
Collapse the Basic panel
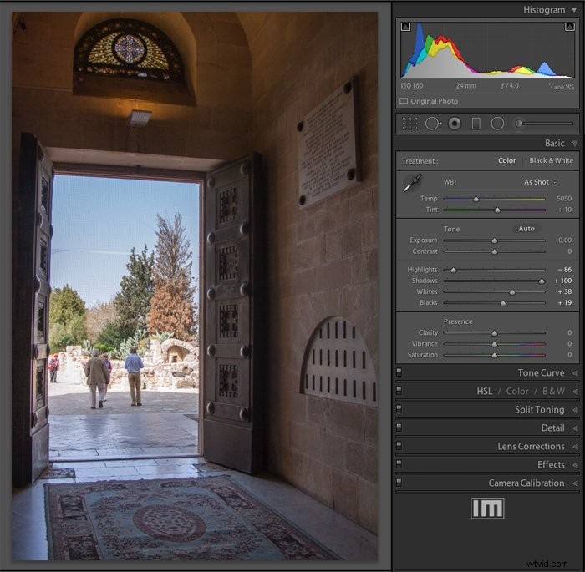575,143
